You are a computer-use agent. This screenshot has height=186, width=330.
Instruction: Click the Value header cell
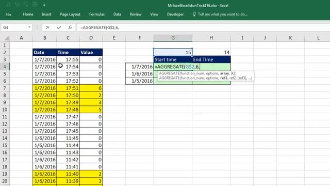[x=91, y=52]
